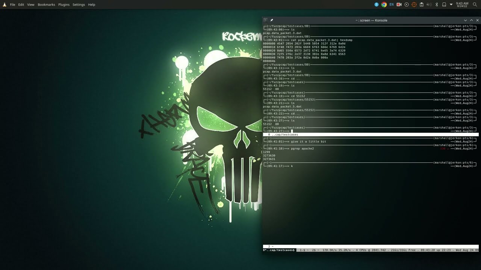481x270 pixels.
Task: Click the disks and devices tray icon
Action: (444, 4)
